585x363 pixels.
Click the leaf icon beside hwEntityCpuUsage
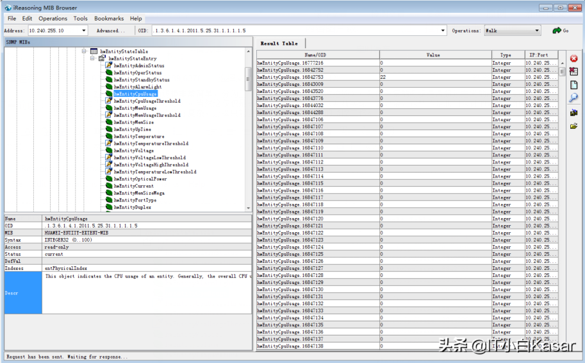click(x=108, y=94)
